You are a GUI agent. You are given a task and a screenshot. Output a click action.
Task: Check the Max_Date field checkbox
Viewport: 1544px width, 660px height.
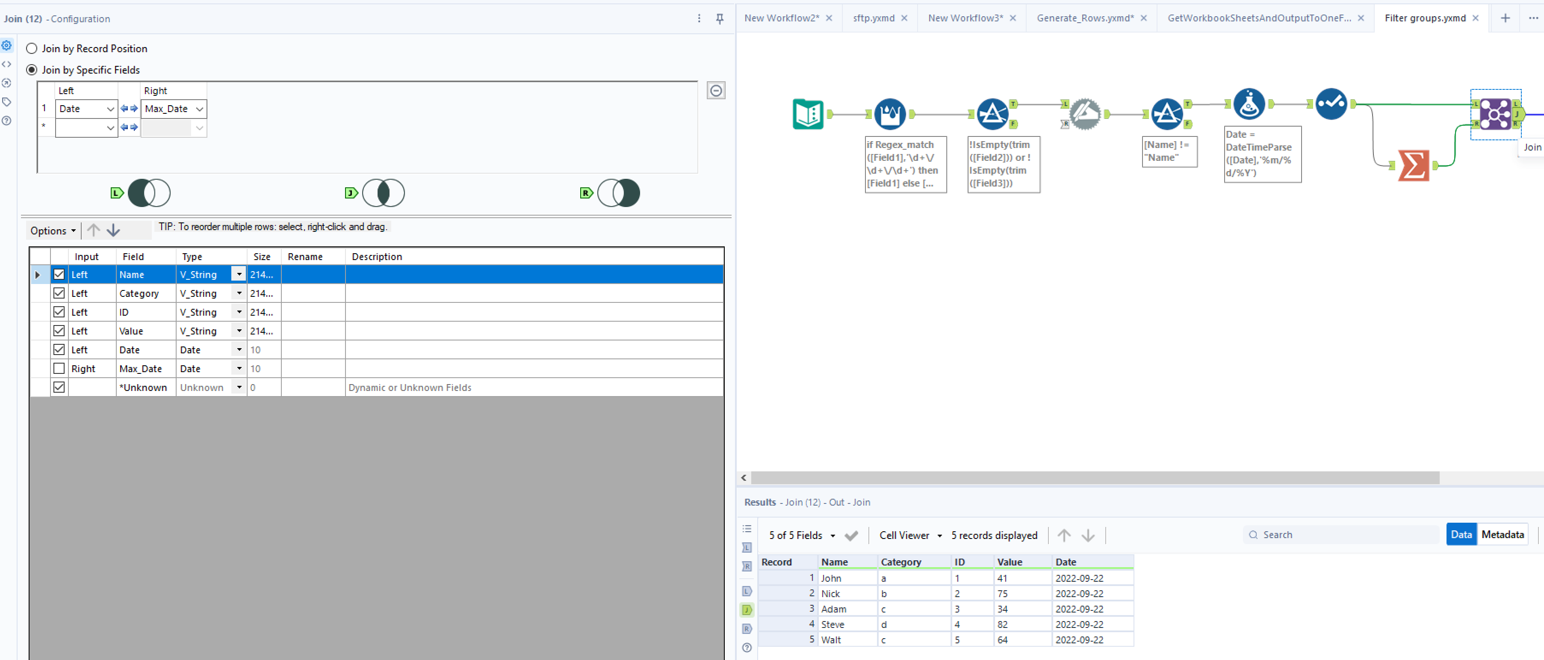(59, 368)
